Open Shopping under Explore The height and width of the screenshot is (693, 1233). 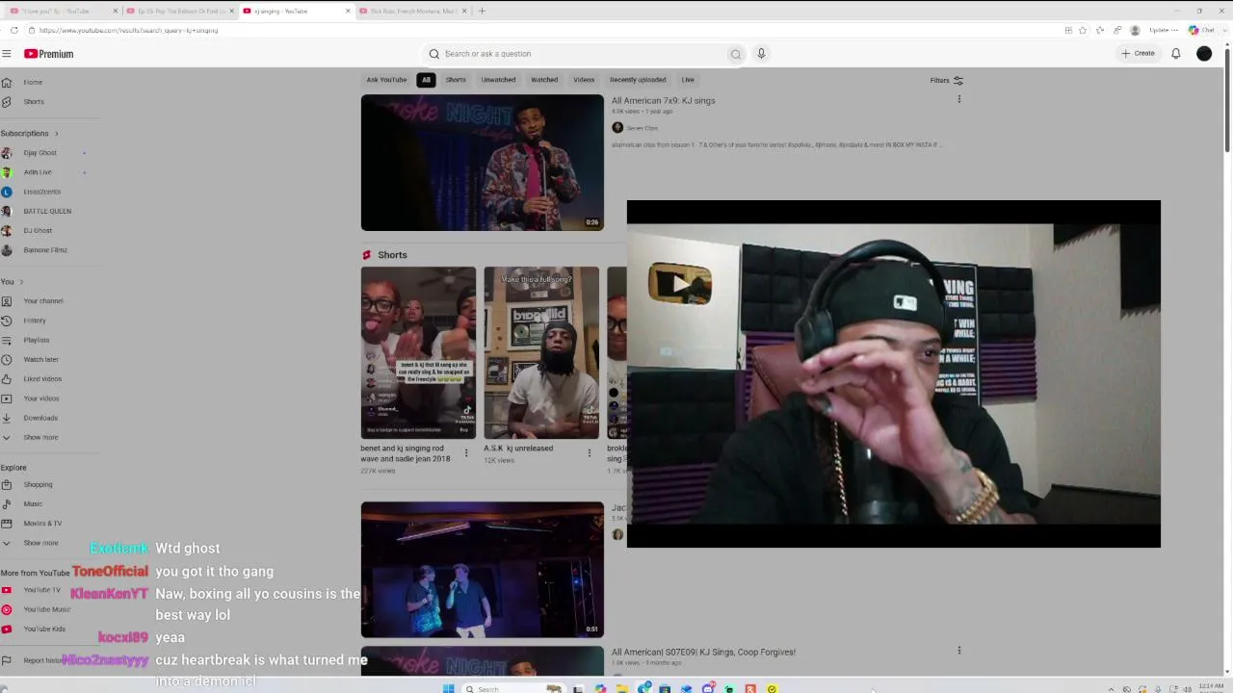click(38, 485)
